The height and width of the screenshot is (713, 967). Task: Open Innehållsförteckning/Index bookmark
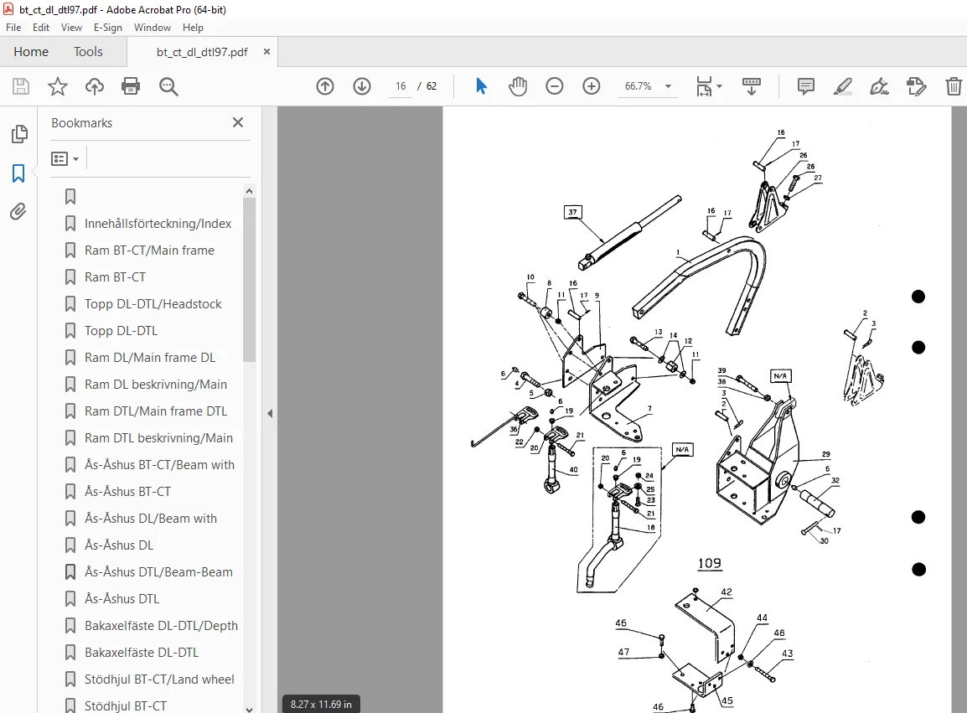[158, 223]
